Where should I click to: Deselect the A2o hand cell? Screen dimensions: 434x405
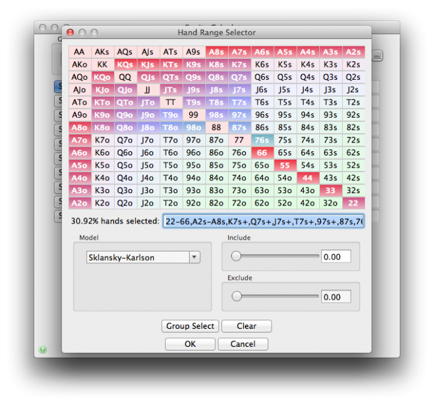[x=80, y=203]
